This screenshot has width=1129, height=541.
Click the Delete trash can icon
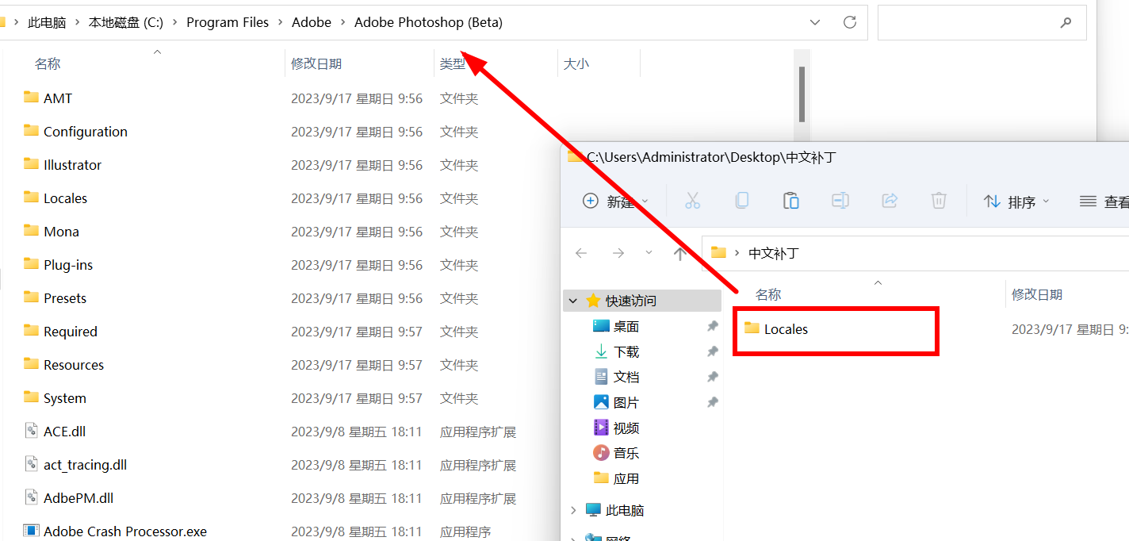939,201
